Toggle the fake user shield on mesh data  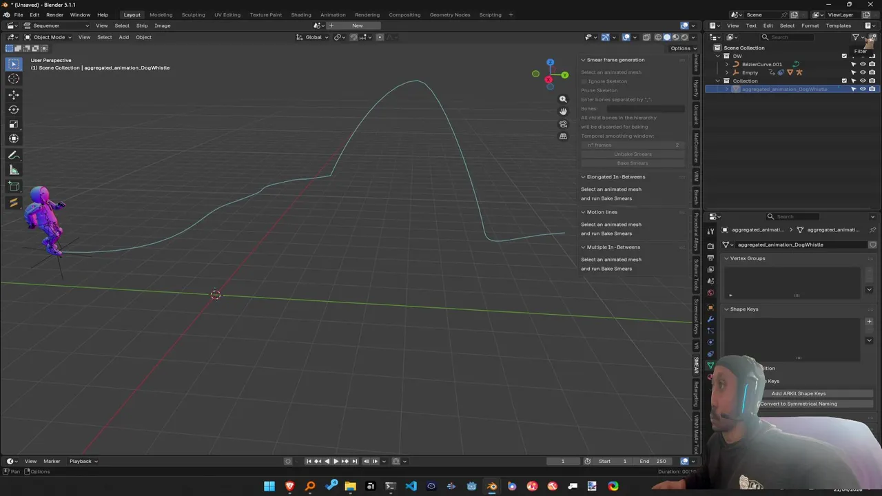(x=872, y=245)
